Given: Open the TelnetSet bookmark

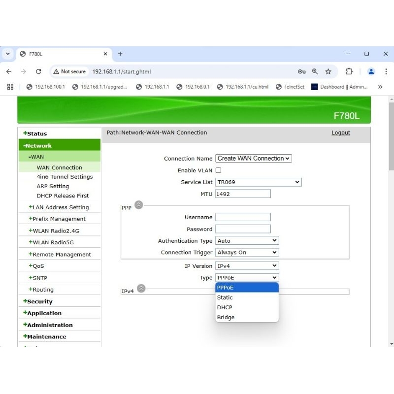Looking at the screenshot, I should 290,87.
